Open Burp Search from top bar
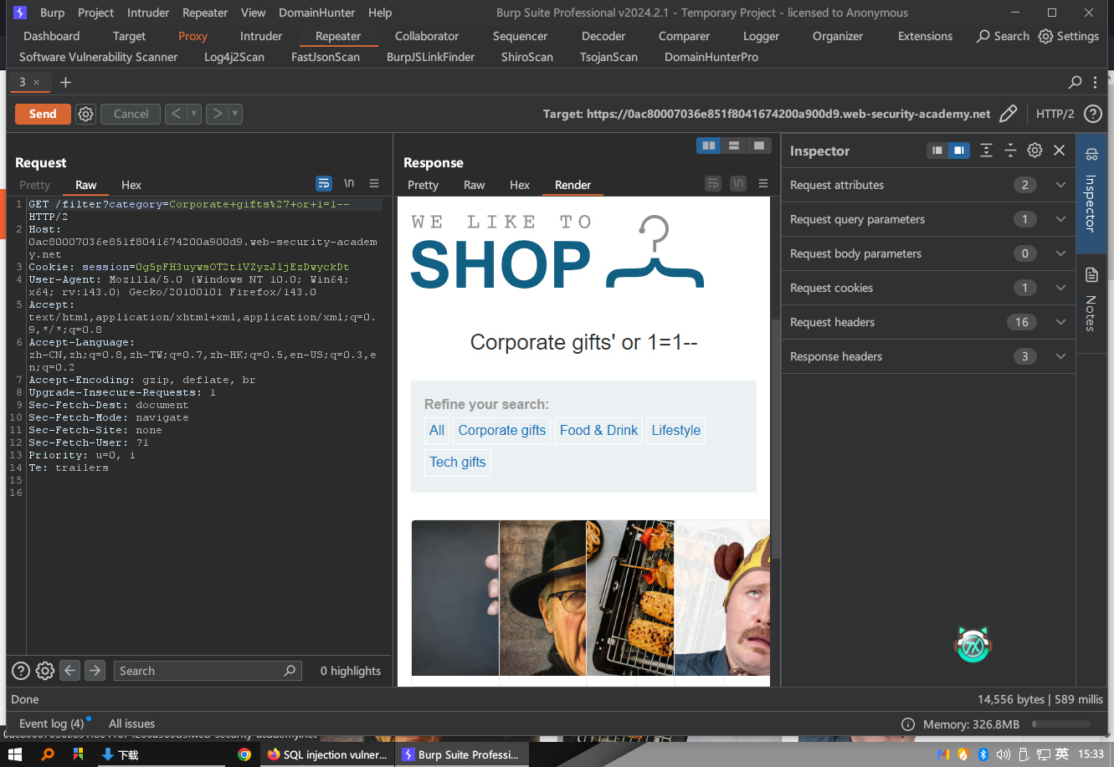The height and width of the screenshot is (767, 1114). [1003, 36]
